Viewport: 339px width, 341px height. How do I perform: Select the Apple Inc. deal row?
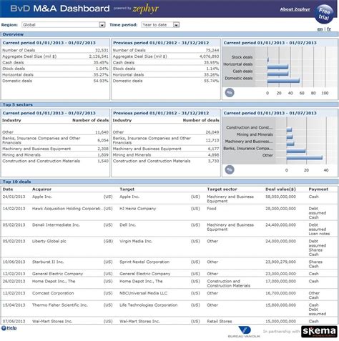(169, 199)
